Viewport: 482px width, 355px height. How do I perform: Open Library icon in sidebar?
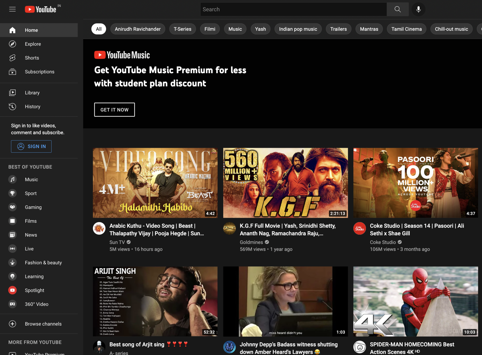pos(12,93)
